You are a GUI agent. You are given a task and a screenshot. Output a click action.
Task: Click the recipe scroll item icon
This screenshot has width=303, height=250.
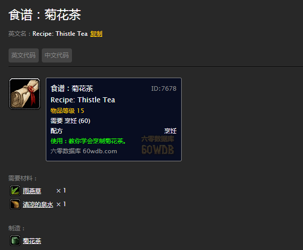(x=25, y=94)
